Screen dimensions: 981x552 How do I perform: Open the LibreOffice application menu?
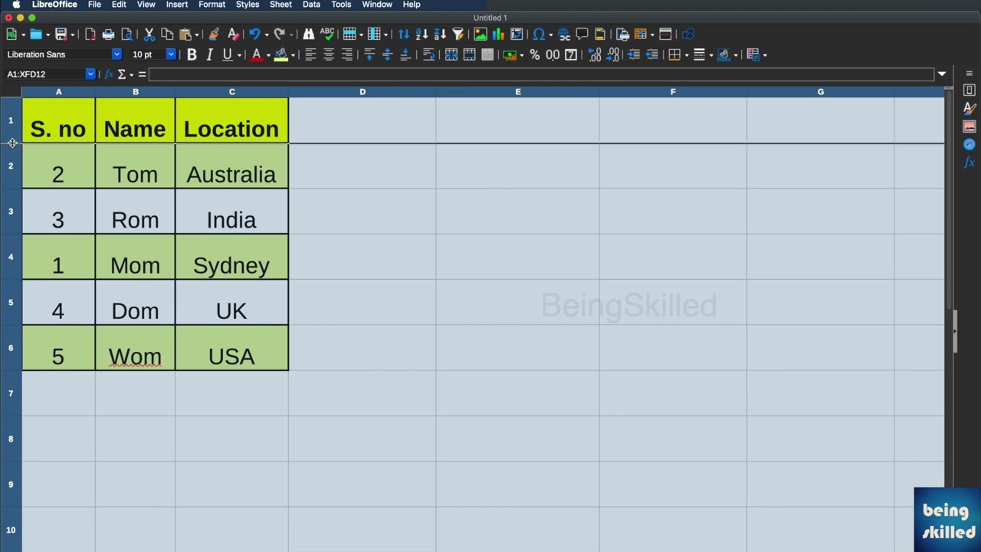[x=54, y=5]
